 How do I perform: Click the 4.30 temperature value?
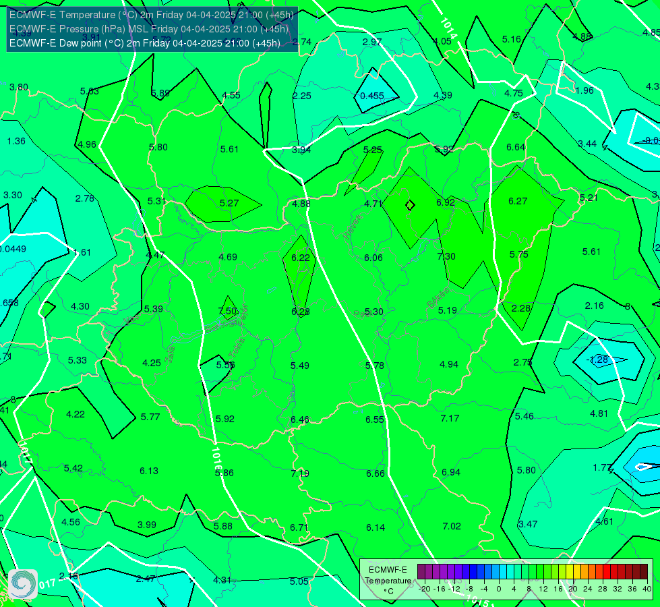[x=80, y=307]
